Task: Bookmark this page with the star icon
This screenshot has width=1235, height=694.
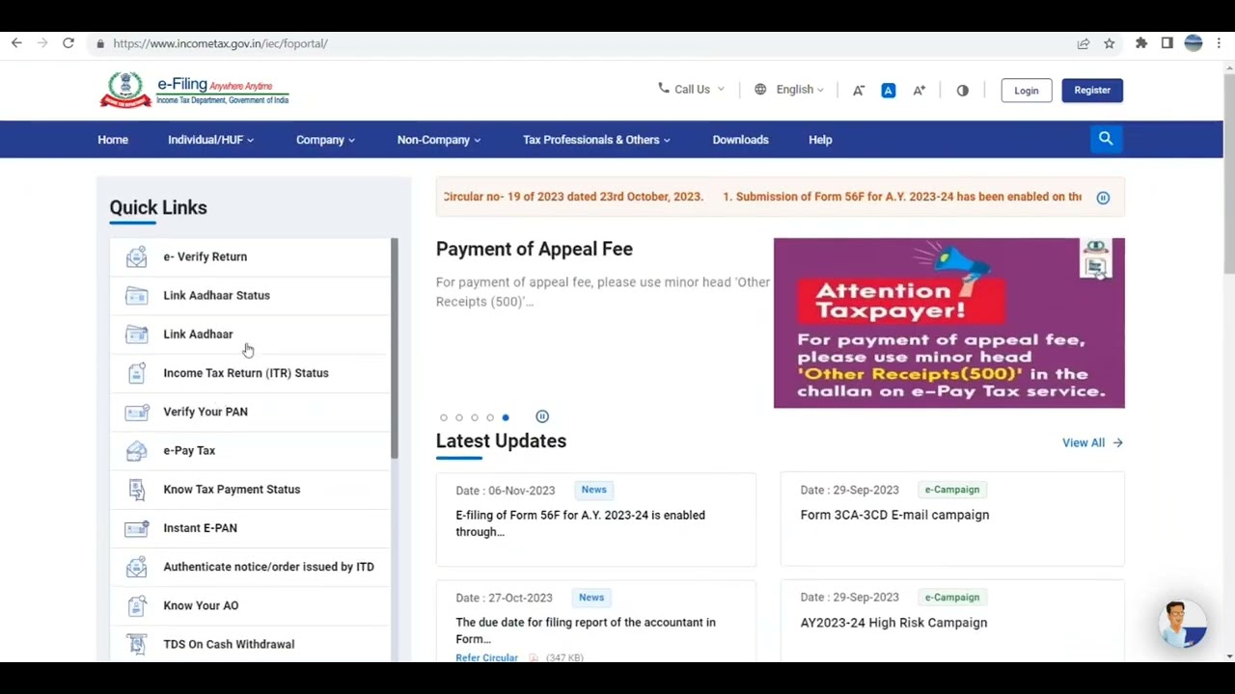Action: [1110, 43]
